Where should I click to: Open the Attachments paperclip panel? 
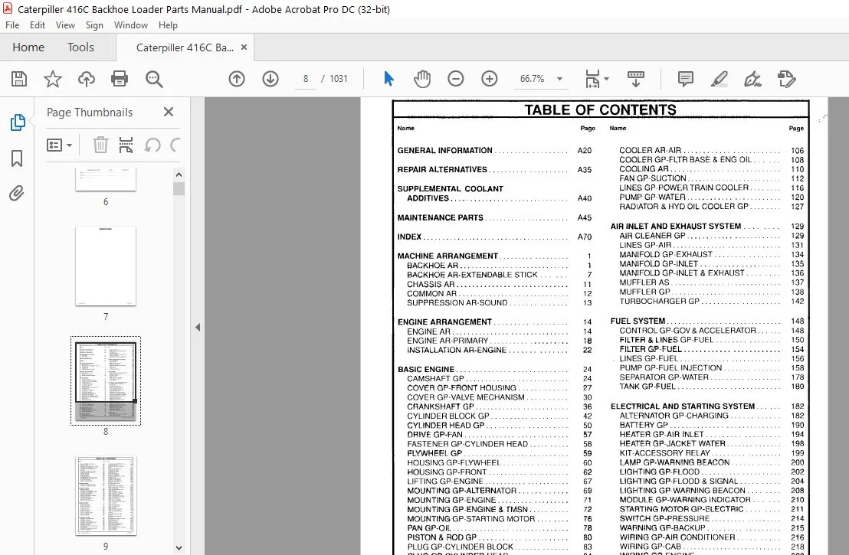(x=17, y=193)
